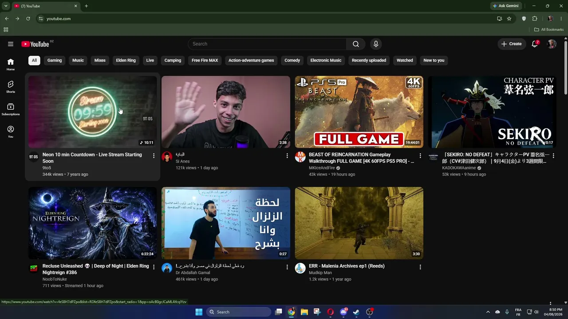The height and width of the screenshot is (319, 568).
Task: Reload the page with the refresh button
Action: [28, 19]
